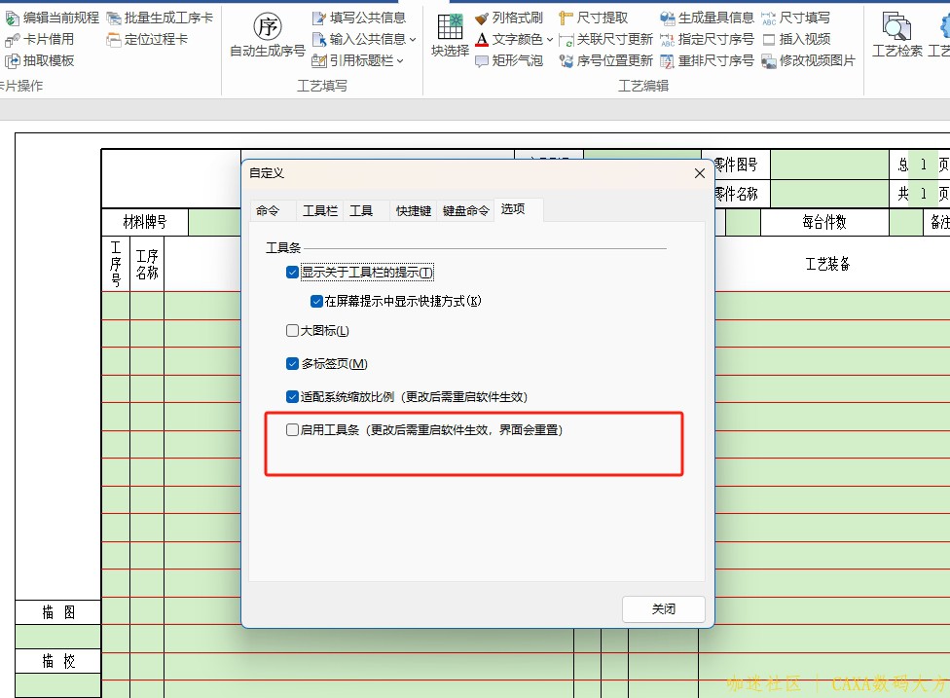
Task: Click 编辑当前规程 in the ribbon
Action: tap(54, 17)
